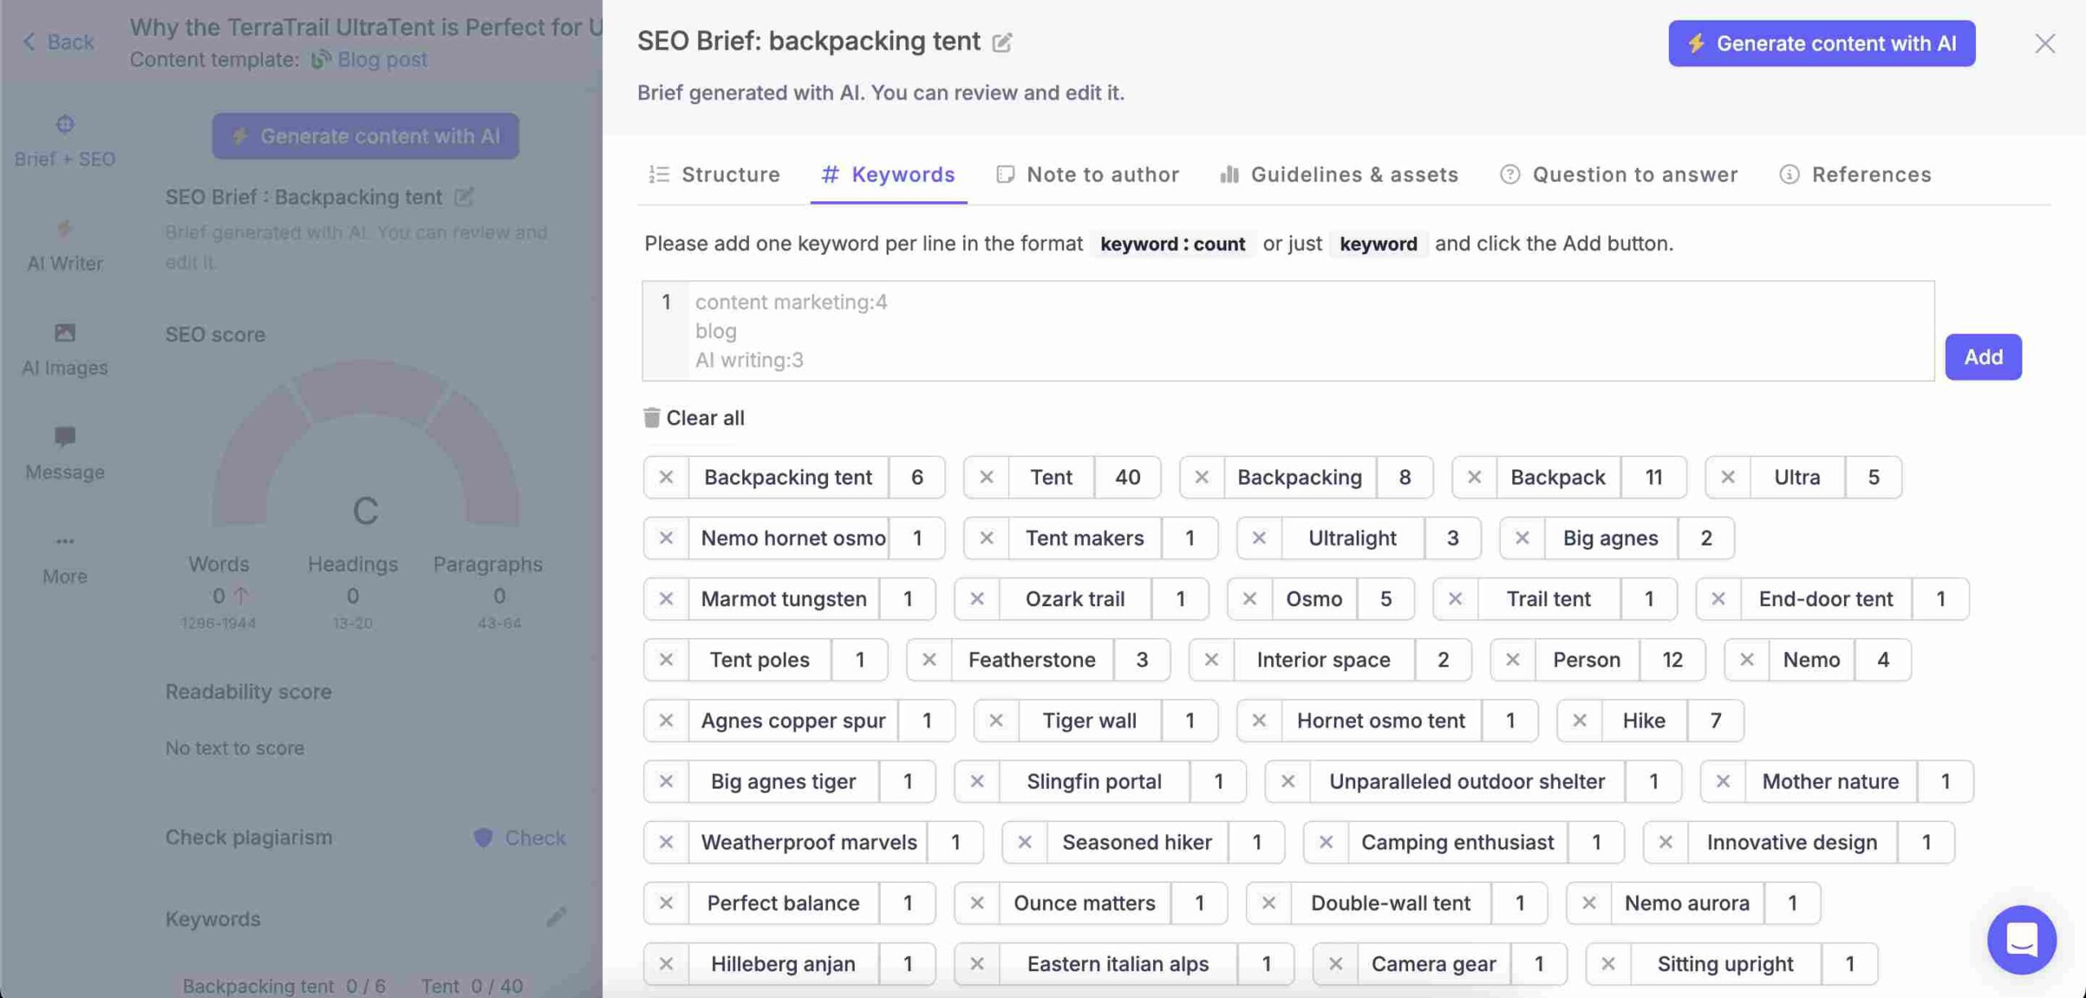
Task: Remove the Backpacking tent keyword tag
Action: pyautogui.click(x=665, y=477)
